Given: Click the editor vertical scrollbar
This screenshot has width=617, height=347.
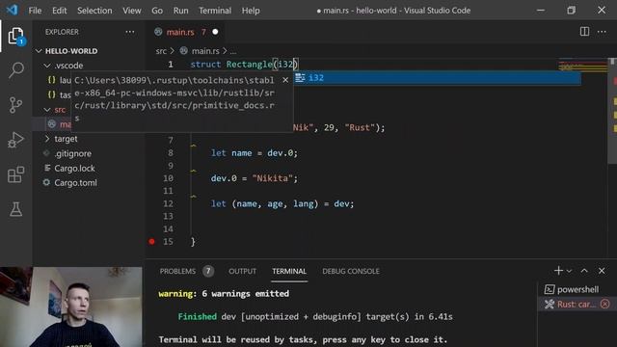Looking at the screenshot, I should [x=612, y=110].
